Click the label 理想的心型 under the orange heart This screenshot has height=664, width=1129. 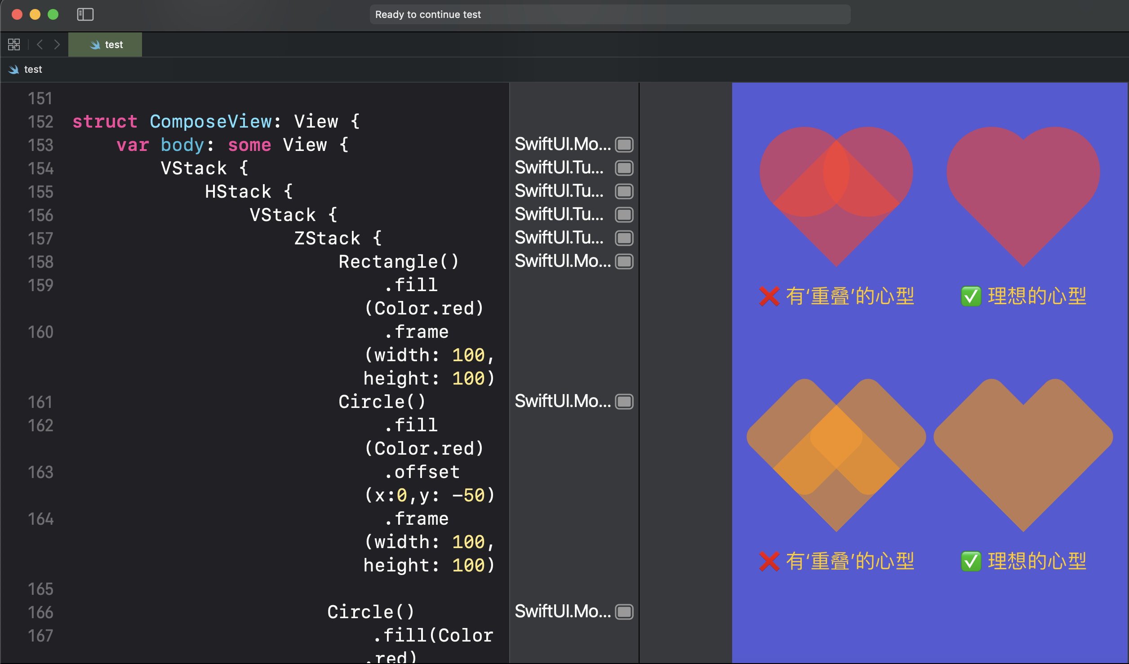(1037, 562)
